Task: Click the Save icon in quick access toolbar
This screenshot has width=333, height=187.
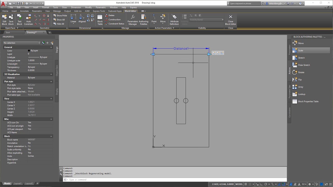Action: click(x=18, y=3)
